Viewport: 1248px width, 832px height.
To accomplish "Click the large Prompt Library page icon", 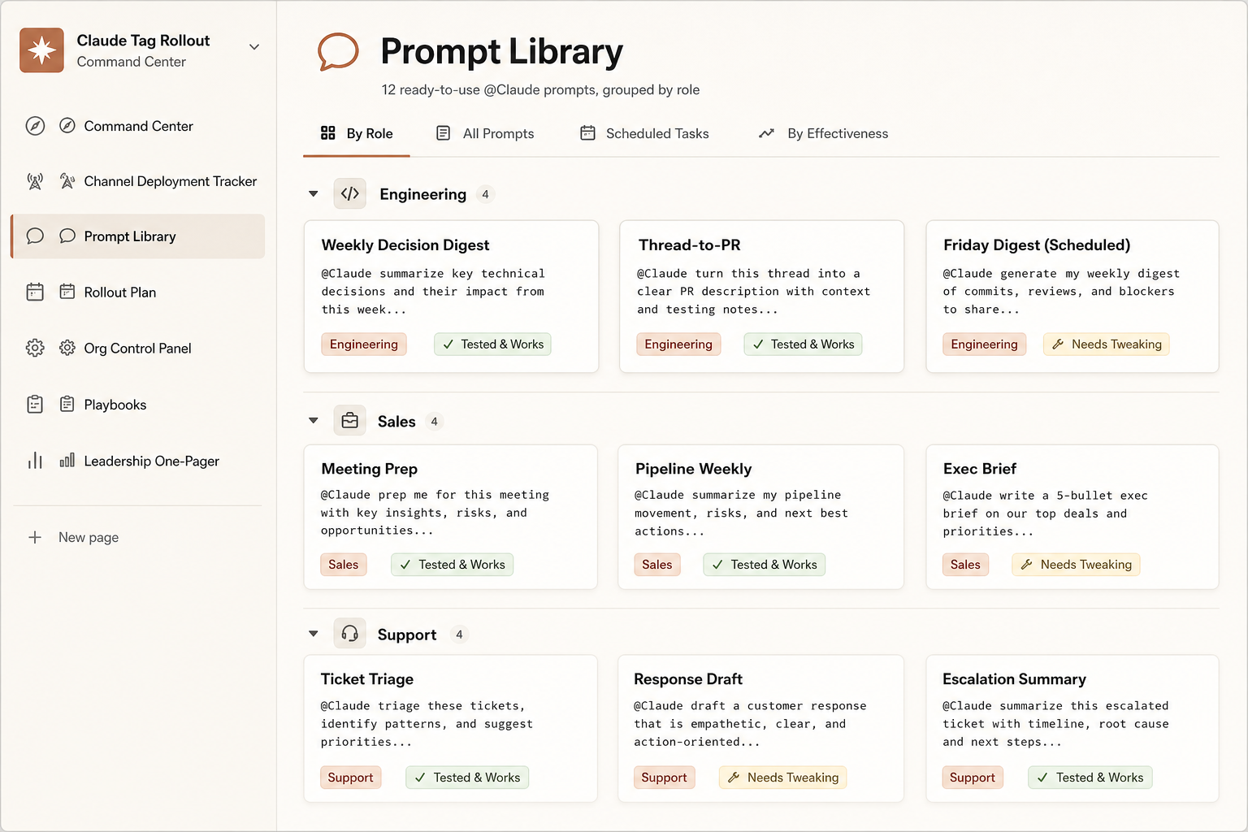I will pos(338,52).
